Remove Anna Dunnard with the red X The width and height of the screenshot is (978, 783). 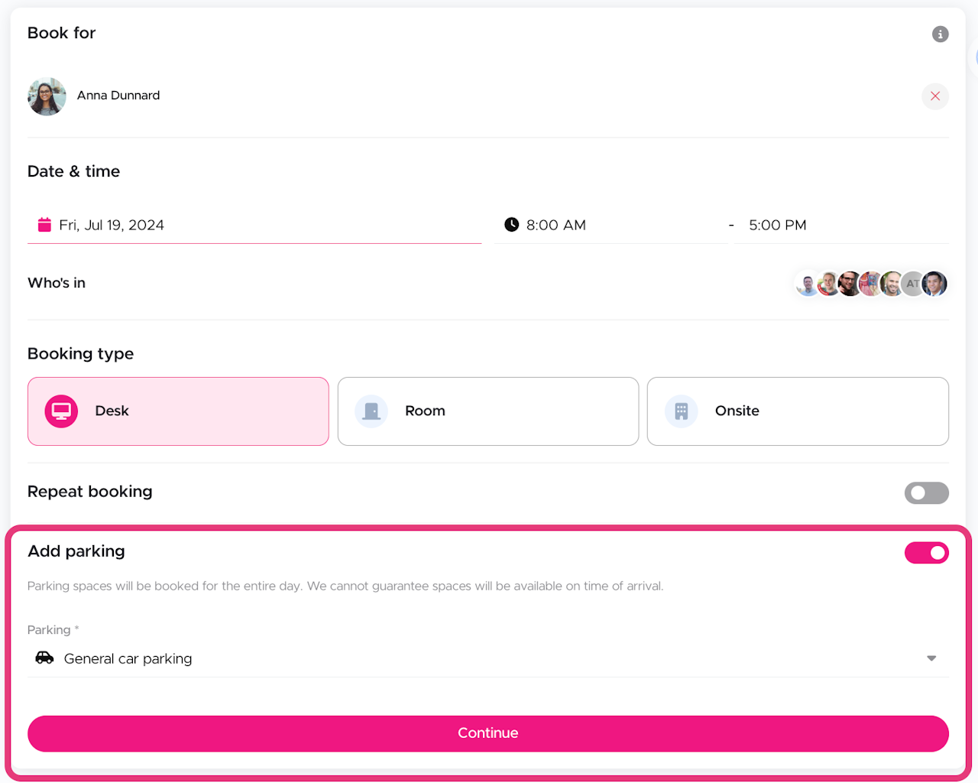(x=934, y=96)
